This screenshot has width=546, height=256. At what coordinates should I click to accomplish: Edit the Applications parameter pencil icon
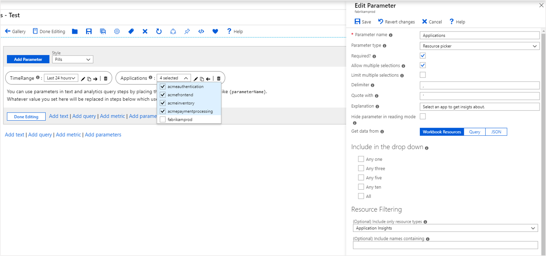point(195,78)
